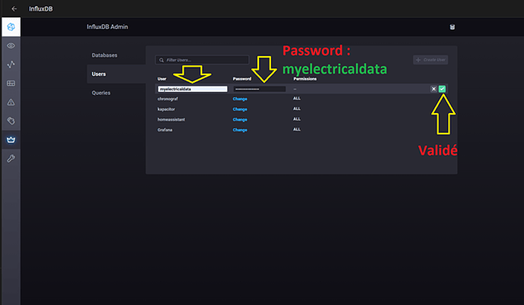Click the Create User button
This screenshot has width=524, height=305.
(x=431, y=60)
